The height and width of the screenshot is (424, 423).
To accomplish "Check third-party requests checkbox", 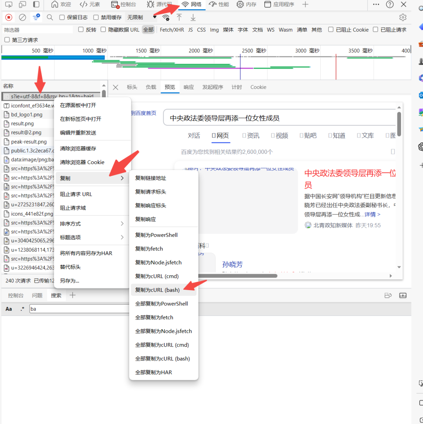I will coord(7,40).
